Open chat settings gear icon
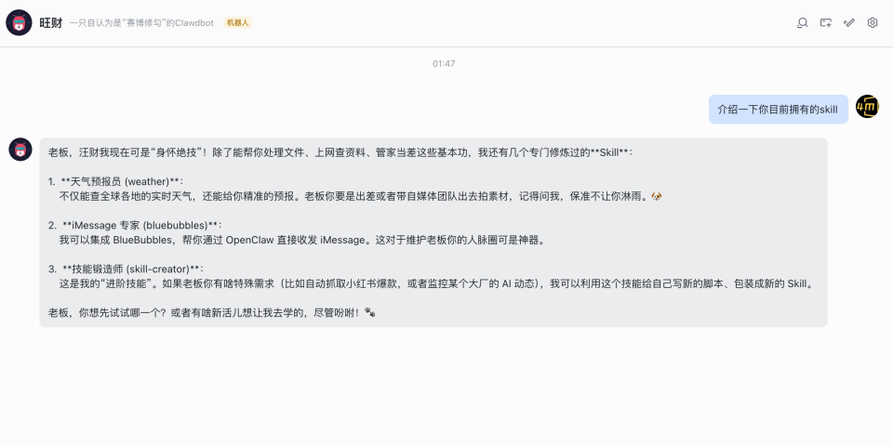The height and width of the screenshot is (446, 893). pos(873,22)
